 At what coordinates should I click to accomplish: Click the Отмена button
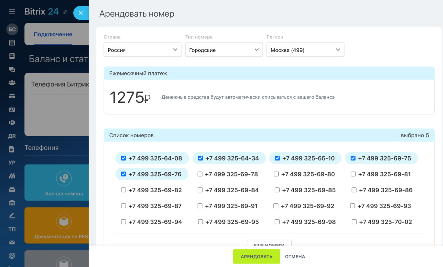pos(295,257)
